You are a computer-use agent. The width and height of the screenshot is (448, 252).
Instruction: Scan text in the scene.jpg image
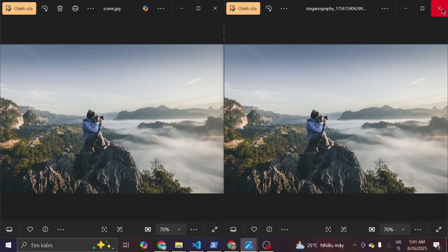[120, 229]
